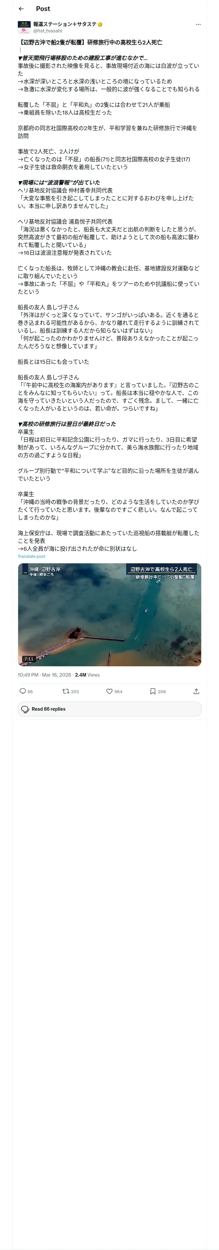Viewport: 219px width, 1250px height.
Task: Repost using the retweet arrows icon
Action: (66, 691)
